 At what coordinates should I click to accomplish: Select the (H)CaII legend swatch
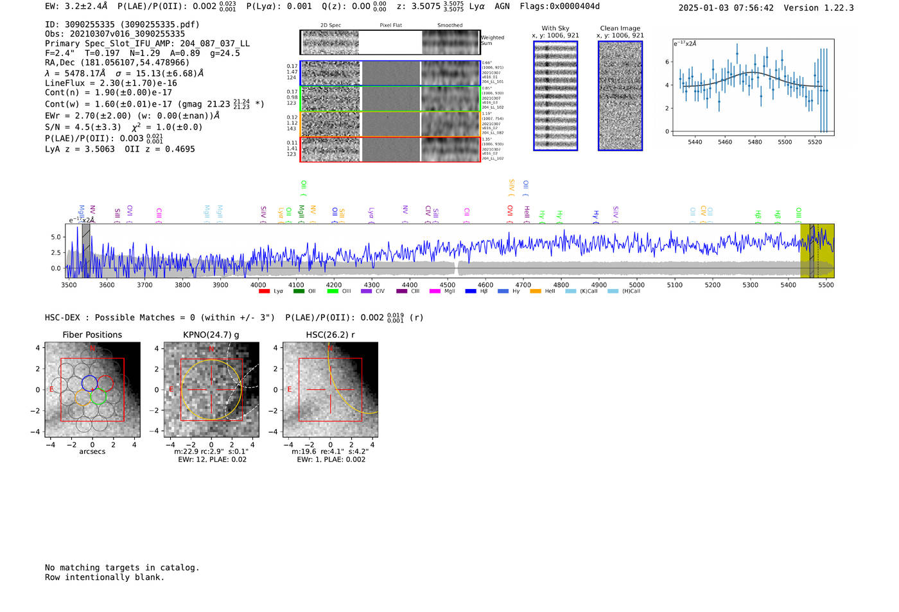(x=613, y=292)
